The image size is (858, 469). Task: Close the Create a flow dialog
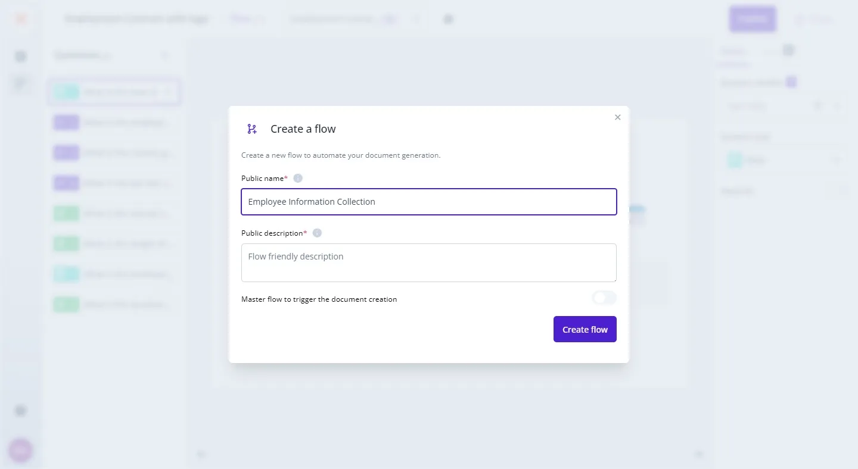[617, 117]
